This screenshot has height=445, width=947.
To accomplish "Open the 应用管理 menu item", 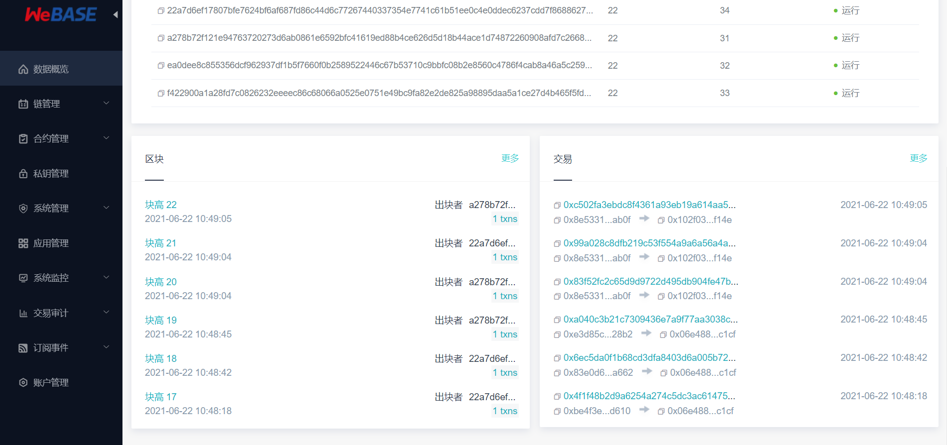I will point(61,243).
